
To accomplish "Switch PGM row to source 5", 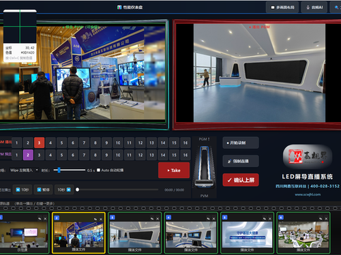I will [x=61, y=142].
